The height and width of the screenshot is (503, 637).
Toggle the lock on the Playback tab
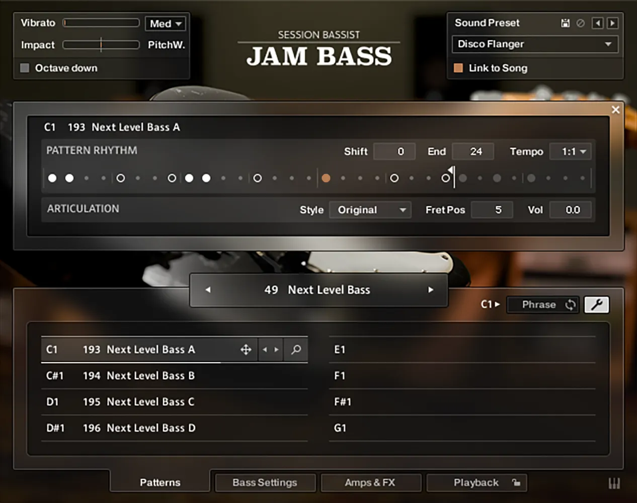[516, 482]
